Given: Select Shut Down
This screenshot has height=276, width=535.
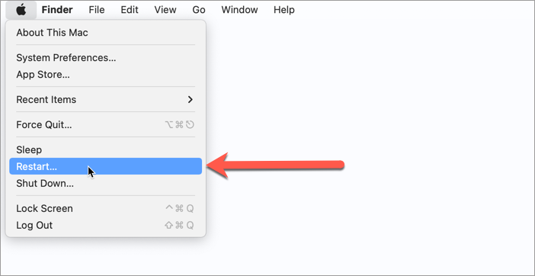Looking at the screenshot, I should point(105,184).
